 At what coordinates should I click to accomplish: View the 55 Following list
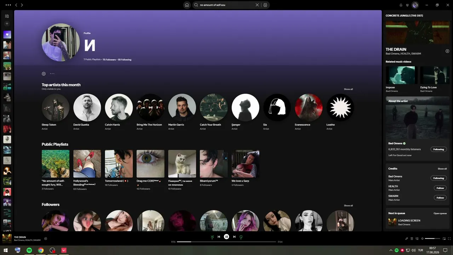click(125, 59)
